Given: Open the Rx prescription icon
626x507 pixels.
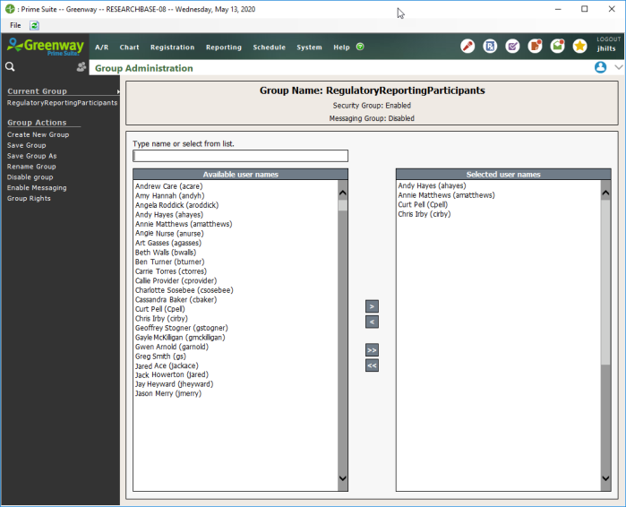Looking at the screenshot, I should (490, 47).
